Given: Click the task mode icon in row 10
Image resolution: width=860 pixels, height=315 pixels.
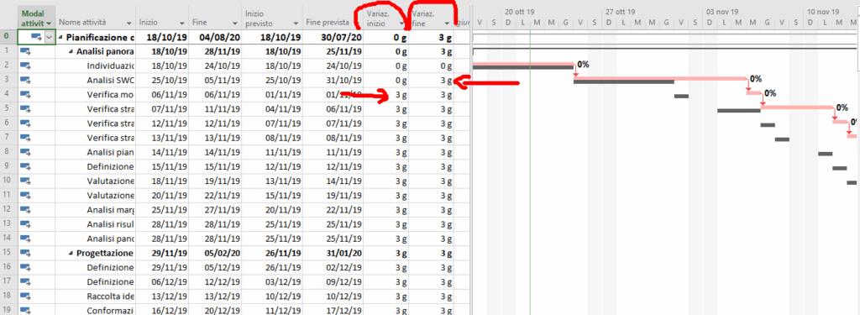Looking at the screenshot, I should tap(25, 181).
